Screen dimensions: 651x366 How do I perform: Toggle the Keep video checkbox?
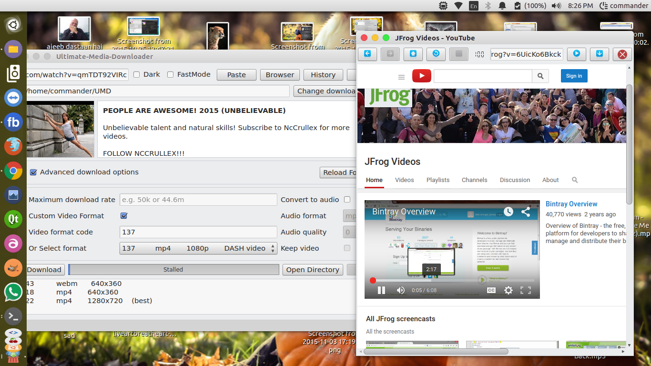click(x=347, y=248)
